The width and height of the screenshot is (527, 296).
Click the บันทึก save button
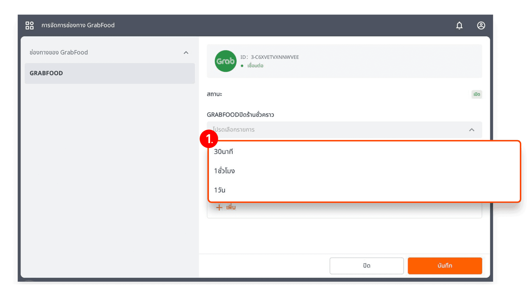pos(445,266)
